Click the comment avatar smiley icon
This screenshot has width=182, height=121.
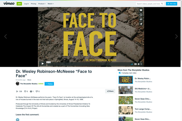[x=18, y=119]
